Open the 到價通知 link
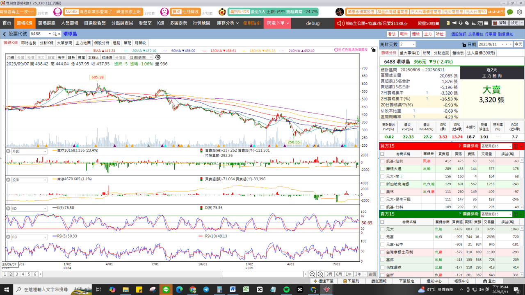This screenshot has width=525, height=295. (506, 34)
